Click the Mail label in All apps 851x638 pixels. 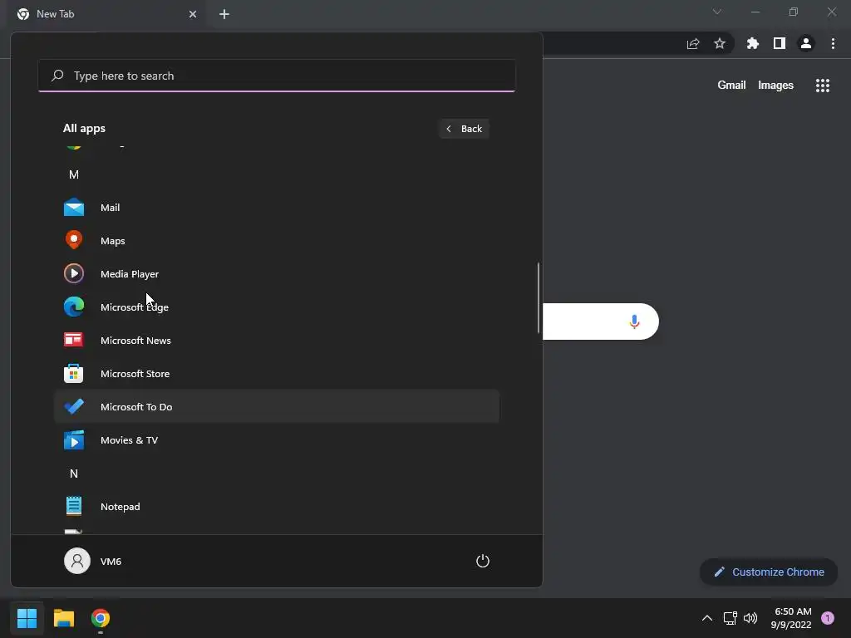click(111, 208)
